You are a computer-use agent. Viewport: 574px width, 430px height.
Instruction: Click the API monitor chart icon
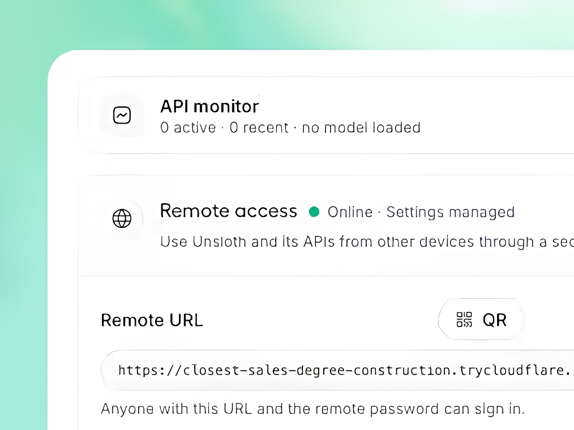[x=122, y=115]
